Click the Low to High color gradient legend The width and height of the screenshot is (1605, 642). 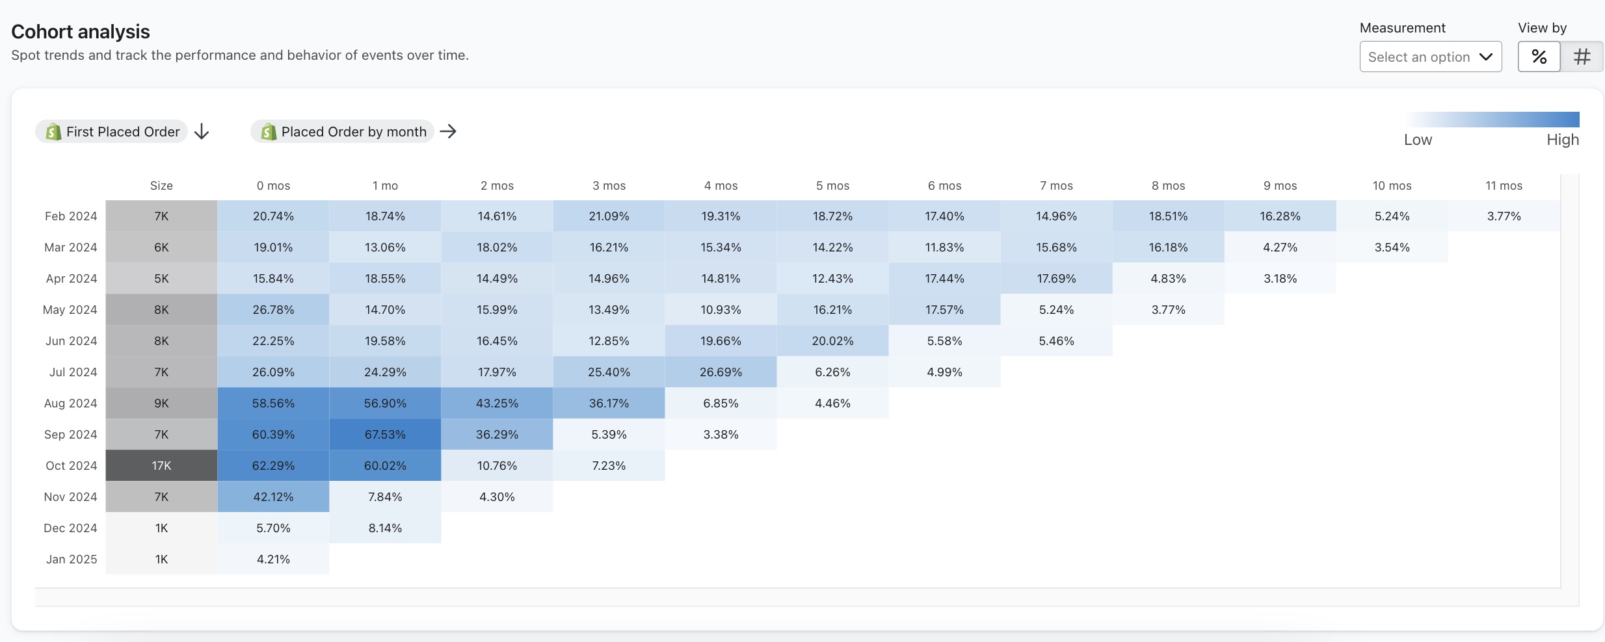tap(1491, 119)
